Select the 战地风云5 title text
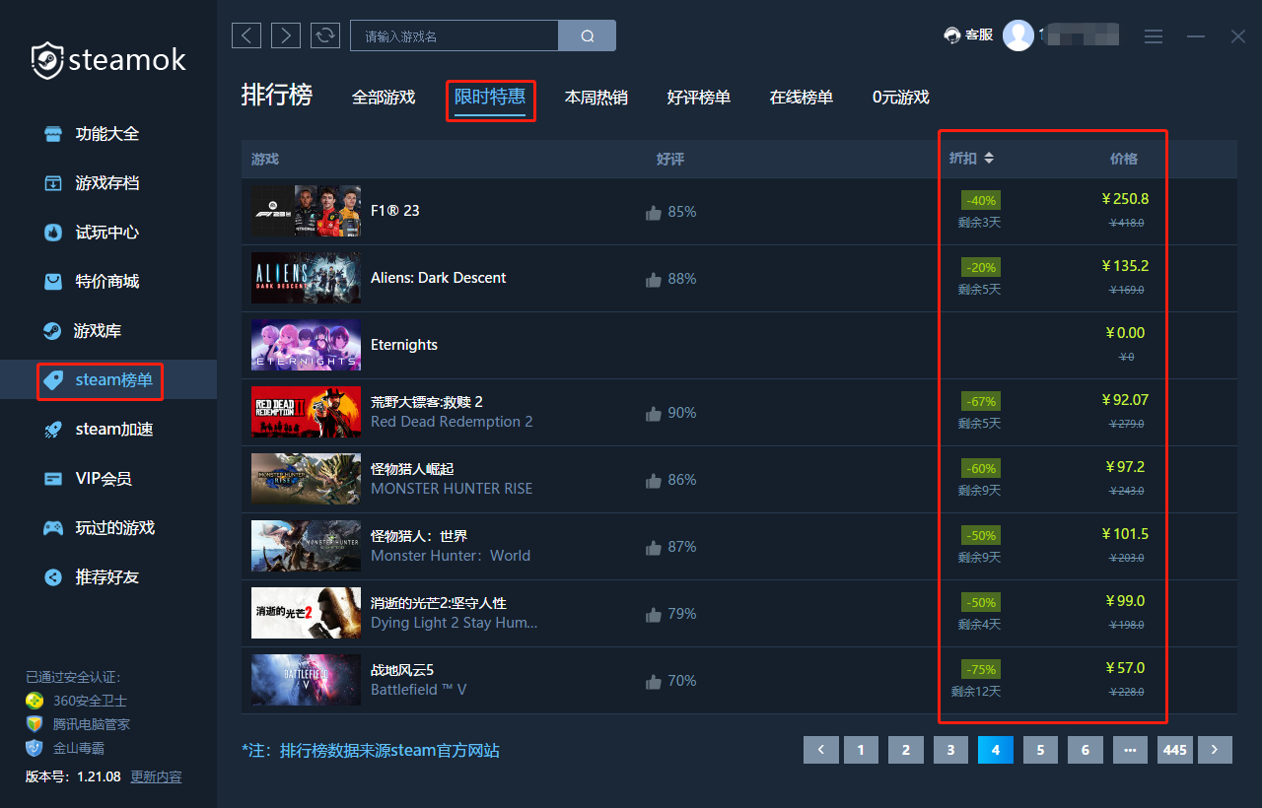This screenshot has height=808, width=1262. 402,670
